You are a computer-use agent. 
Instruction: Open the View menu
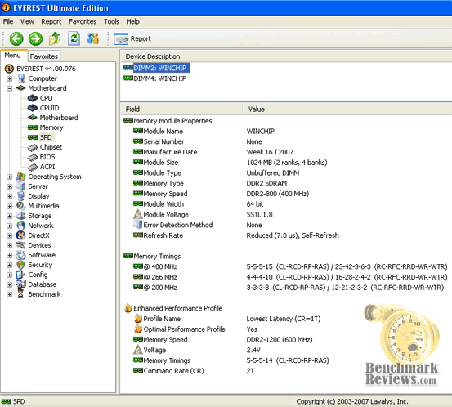[x=27, y=21]
